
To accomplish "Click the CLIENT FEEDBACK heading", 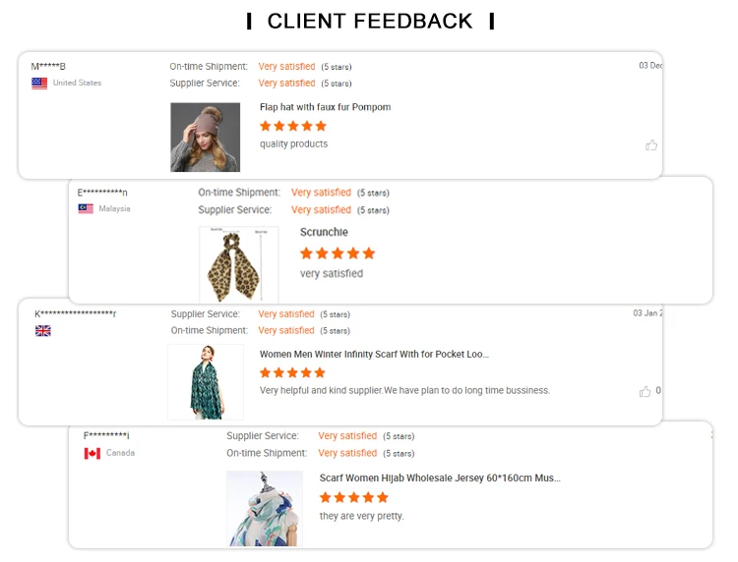I will click(x=369, y=21).
